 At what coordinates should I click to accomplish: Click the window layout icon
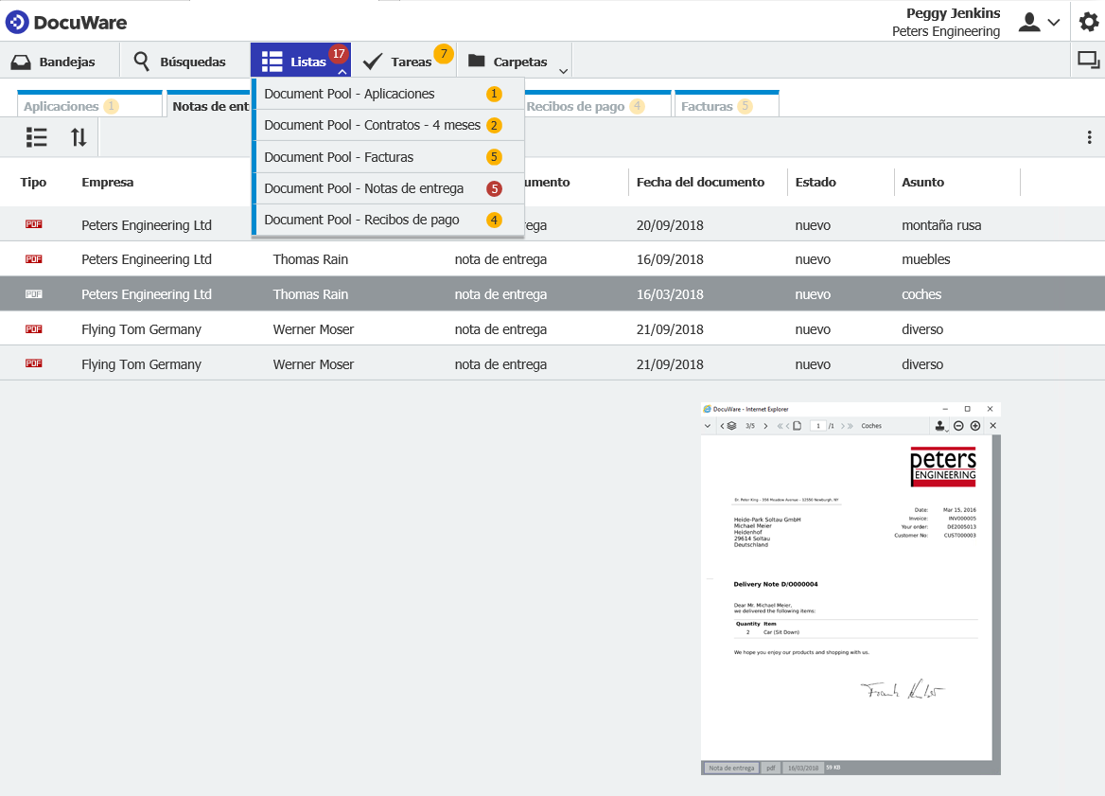pos(1088,61)
